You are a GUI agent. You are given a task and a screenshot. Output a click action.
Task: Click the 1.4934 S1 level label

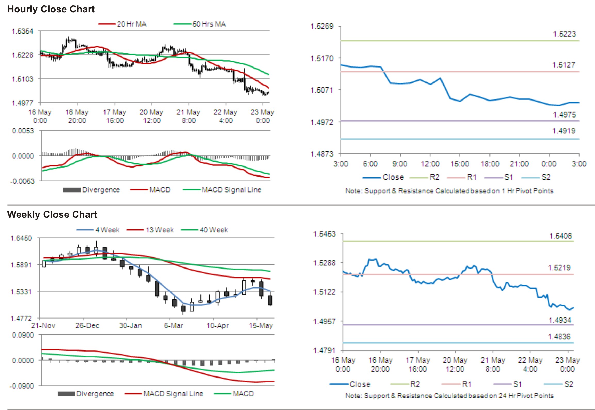coord(560,320)
